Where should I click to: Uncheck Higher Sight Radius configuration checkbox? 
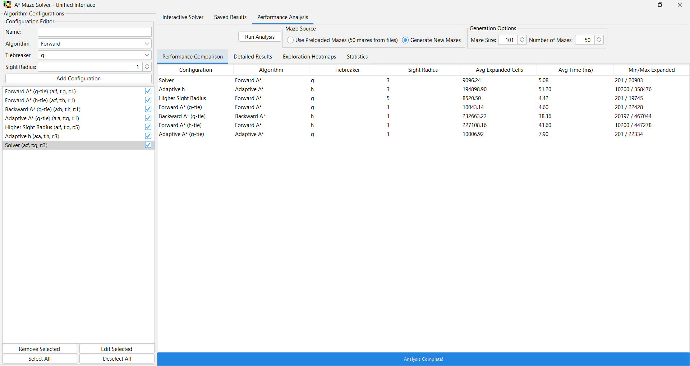tap(148, 127)
